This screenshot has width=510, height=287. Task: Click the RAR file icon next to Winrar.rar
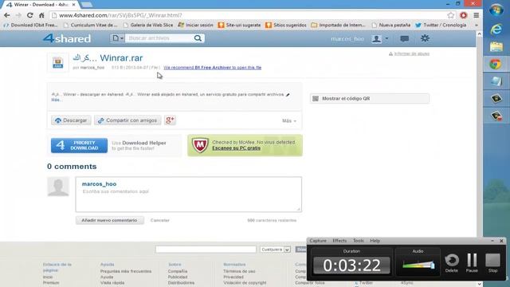58,62
